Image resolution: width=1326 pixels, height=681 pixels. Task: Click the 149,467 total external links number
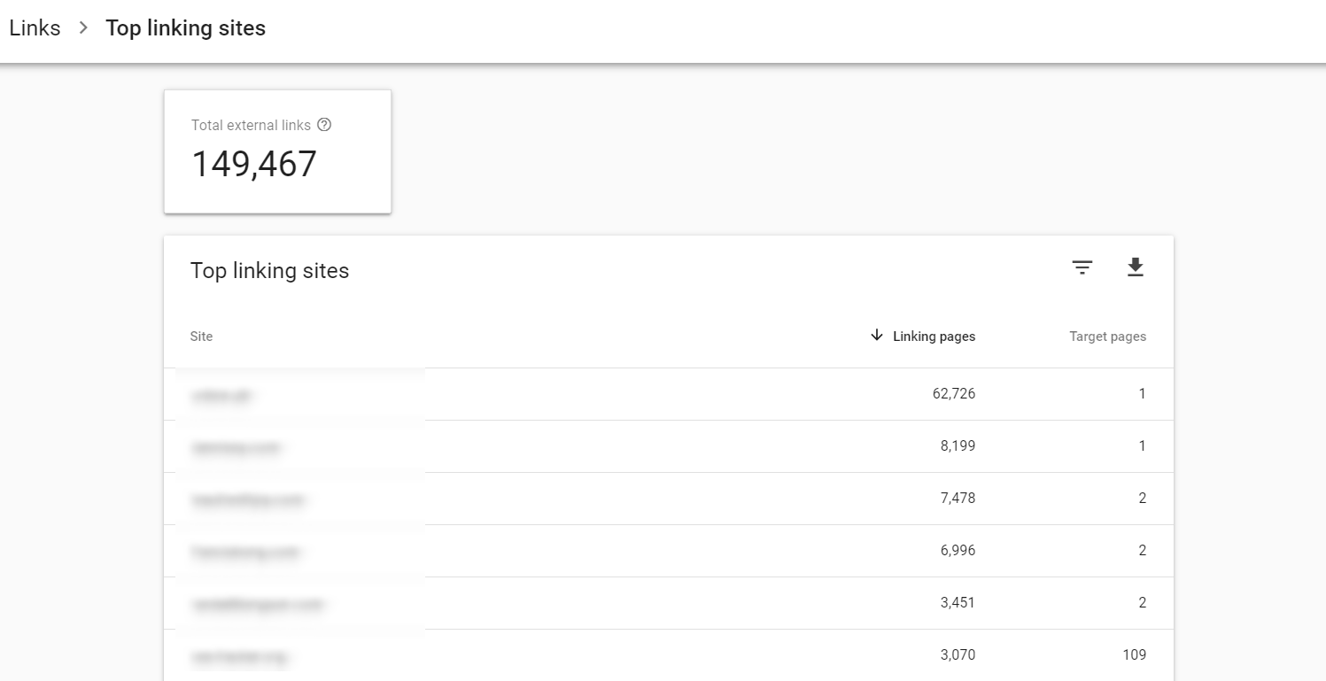click(254, 165)
